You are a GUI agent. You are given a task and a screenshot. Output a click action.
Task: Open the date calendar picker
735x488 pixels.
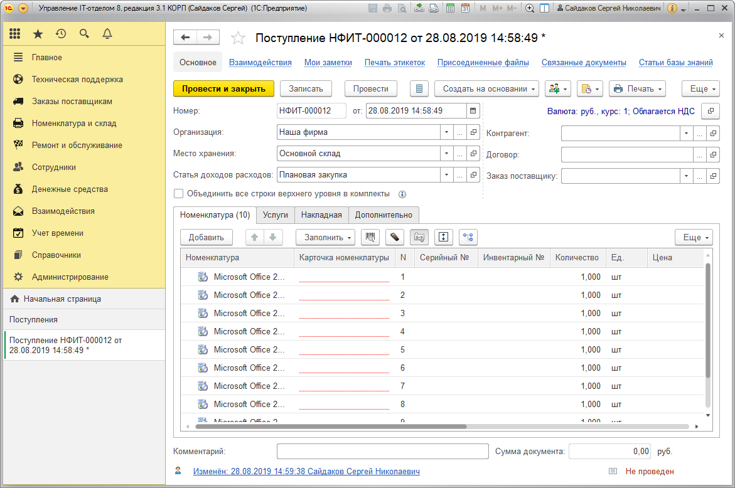pos(473,111)
